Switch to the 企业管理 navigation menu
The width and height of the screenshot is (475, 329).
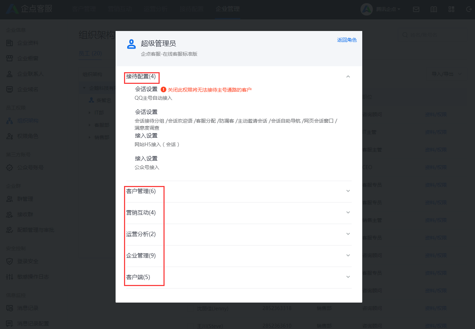point(227,9)
